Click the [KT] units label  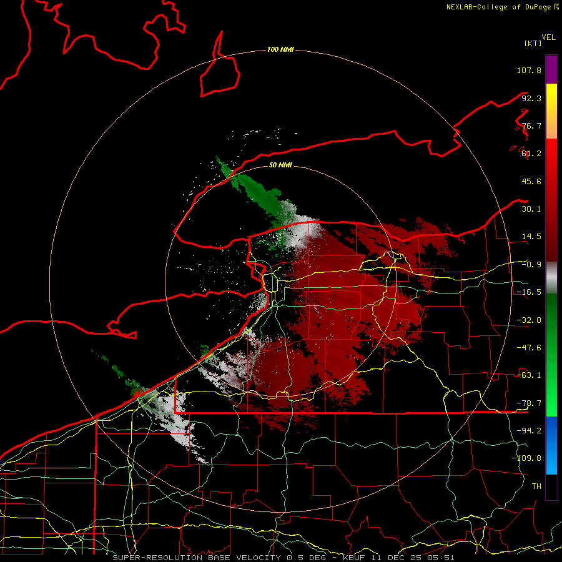(533, 43)
